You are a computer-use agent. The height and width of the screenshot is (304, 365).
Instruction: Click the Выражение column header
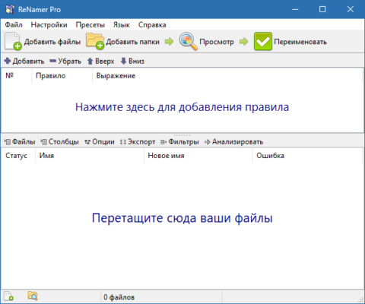pos(227,75)
